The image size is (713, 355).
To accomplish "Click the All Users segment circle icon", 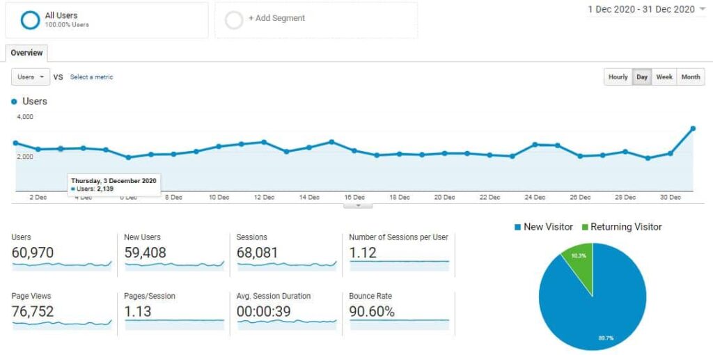I will (30, 20).
